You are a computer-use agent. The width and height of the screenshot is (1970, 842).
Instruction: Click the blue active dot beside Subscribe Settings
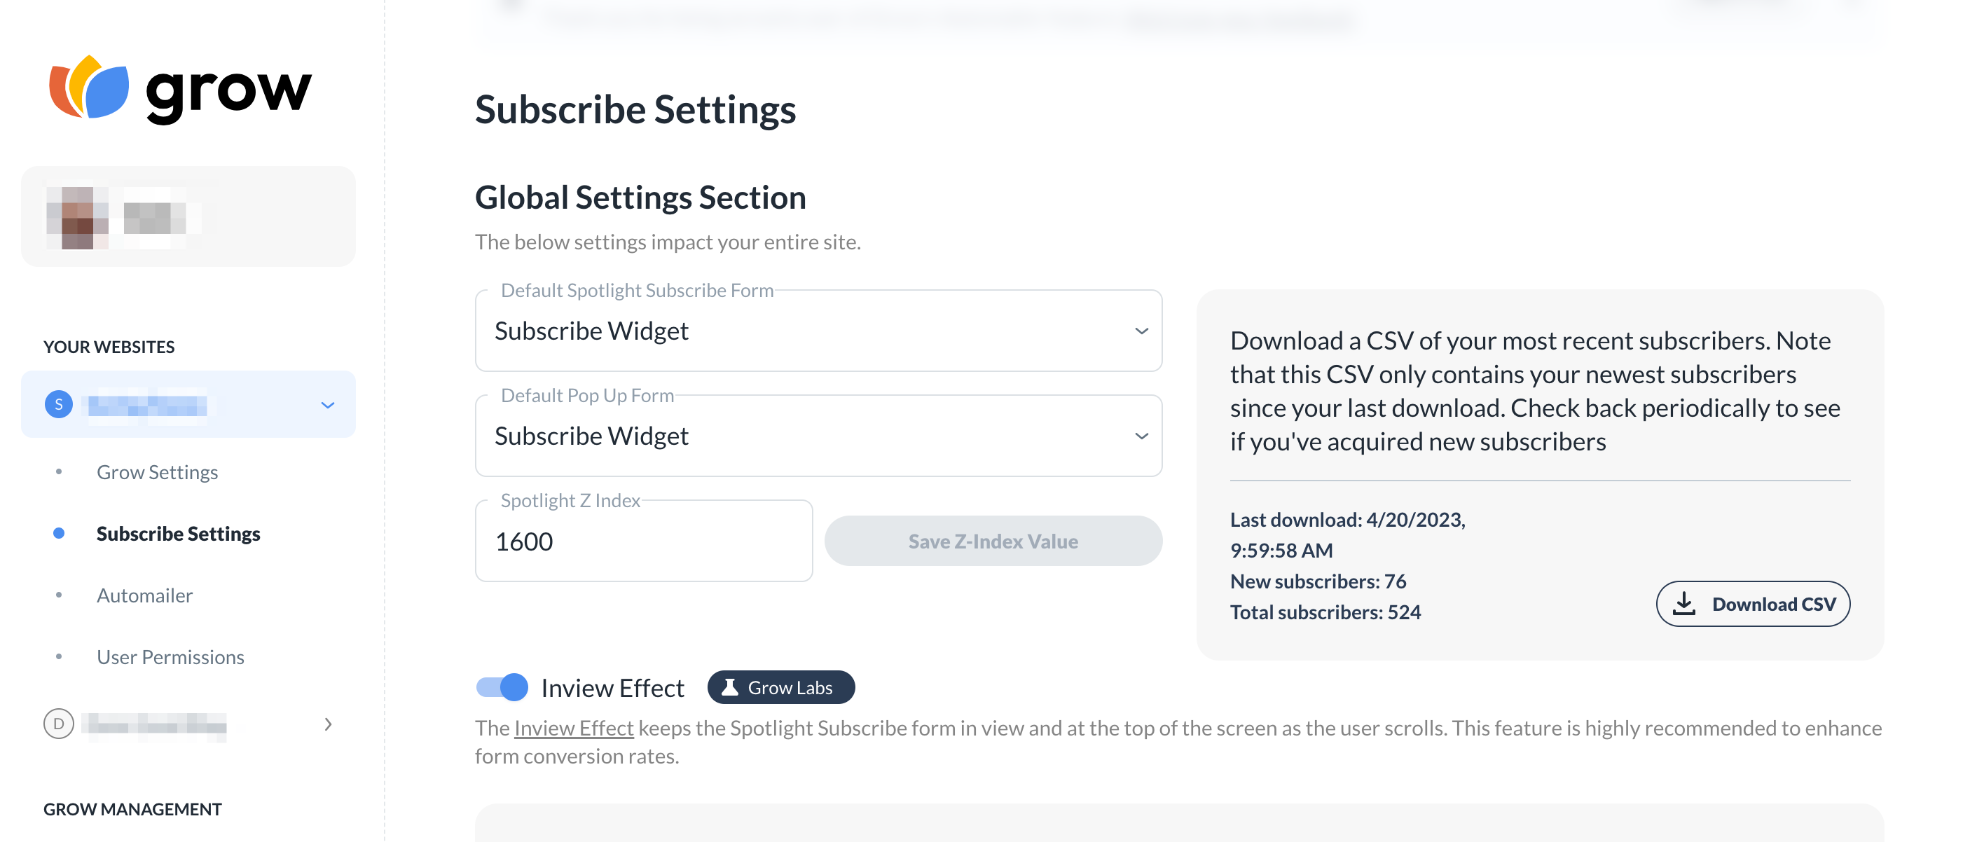[x=60, y=533]
